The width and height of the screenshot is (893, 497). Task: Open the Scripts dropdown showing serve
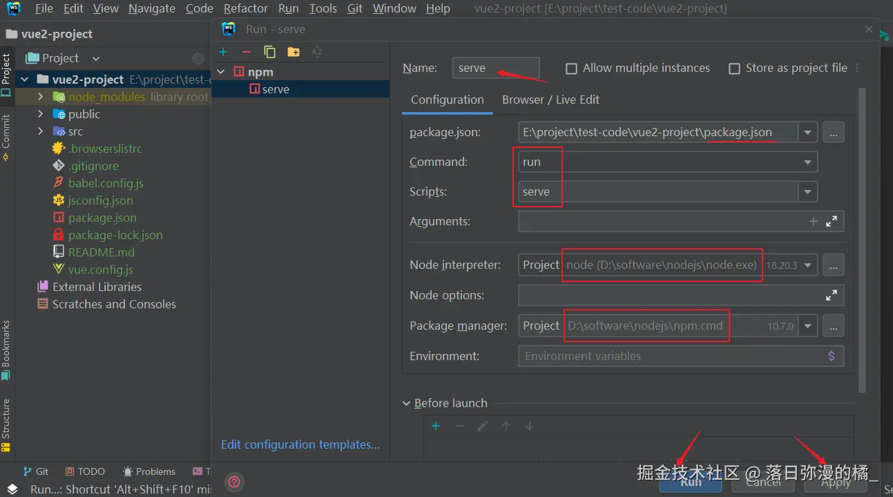click(807, 191)
